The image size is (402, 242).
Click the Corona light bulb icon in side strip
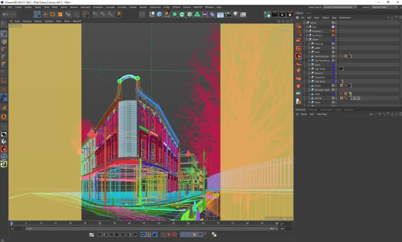(298, 71)
